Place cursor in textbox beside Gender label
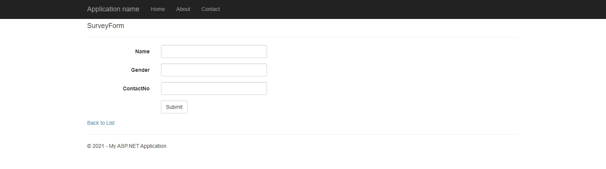This screenshot has height=169, width=606. click(x=214, y=70)
